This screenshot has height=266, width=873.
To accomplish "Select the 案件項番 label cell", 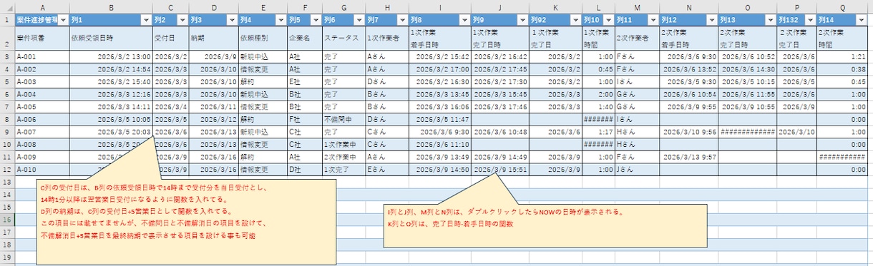I will [42, 38].
